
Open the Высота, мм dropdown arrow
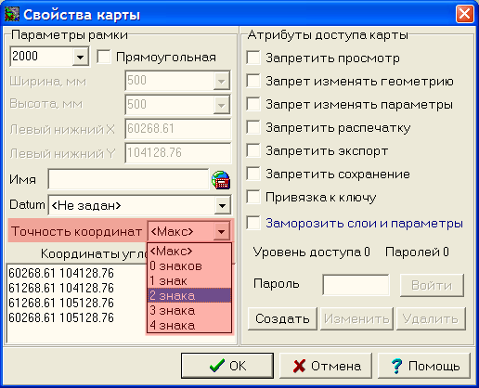pos(222,105)
